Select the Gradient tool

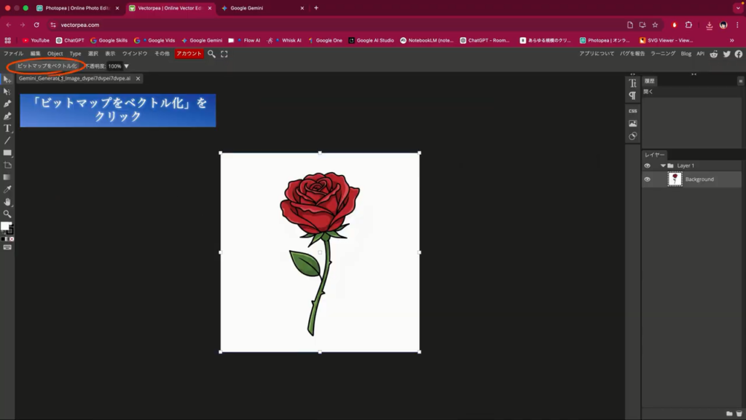click(7, 177)
